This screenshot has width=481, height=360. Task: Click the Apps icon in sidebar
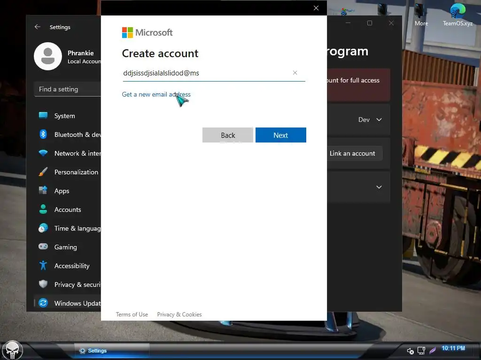pos(43,190)
